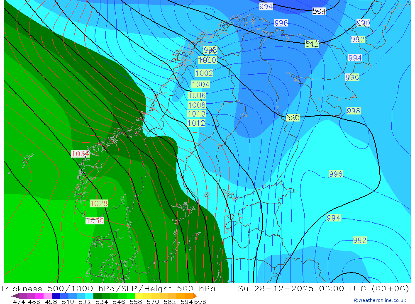Click the purple arrow tip starting the legend
Image resolution: width=415 pixels, height=304 pixels.
(x=15, y=296)
